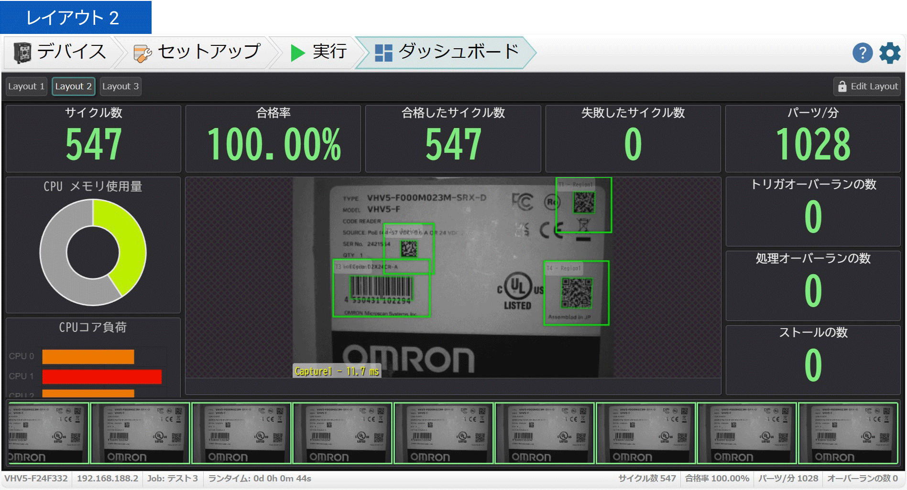907x490 pixels.
Task: Select the third filmstrip thumbnail
Action: [x=241, y=433]
